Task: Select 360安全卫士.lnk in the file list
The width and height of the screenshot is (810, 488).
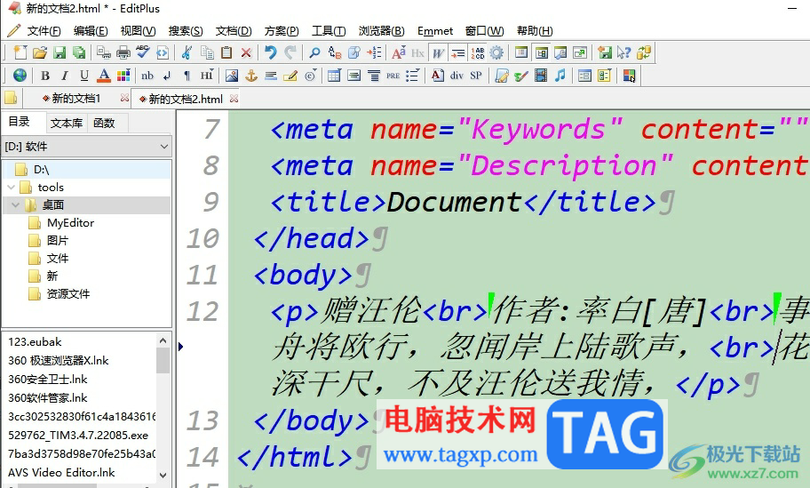Action: [x=48, y=379]
